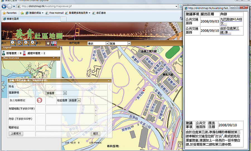This screenshot has width=251, height=151.
Task: Collapse the left sidebar splitter arrow
Action: (61, 48)
